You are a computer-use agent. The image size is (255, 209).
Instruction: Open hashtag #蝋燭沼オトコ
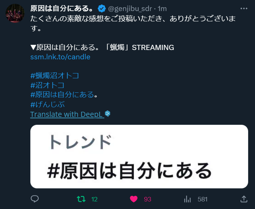pyautogui.click(x=55, y=76)
